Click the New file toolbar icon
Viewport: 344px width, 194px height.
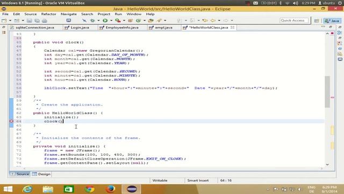[x=4, y=20]
